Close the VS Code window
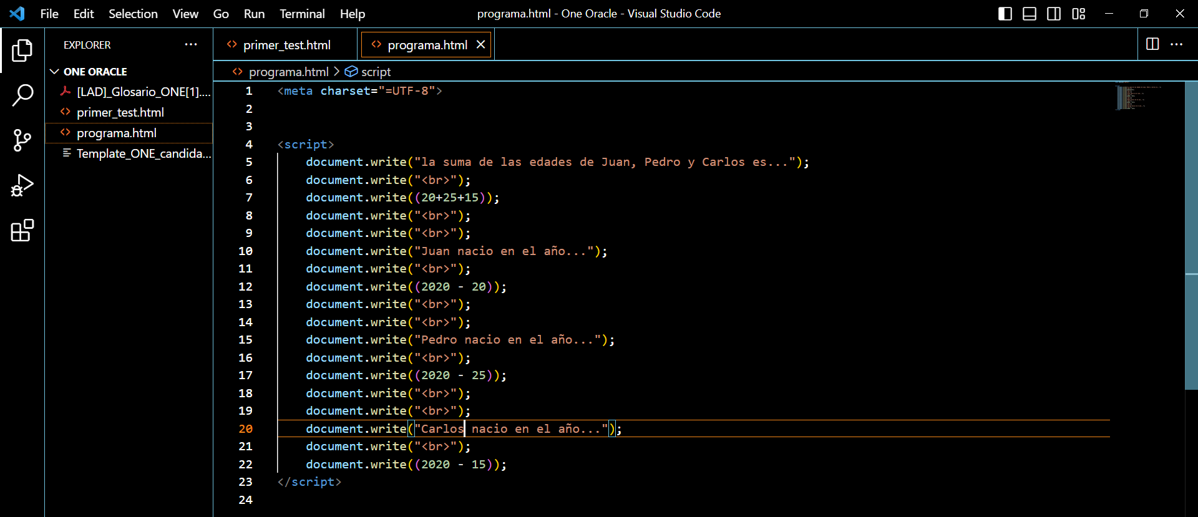This screenshot has height=517, width=1198. [1179, 14]
